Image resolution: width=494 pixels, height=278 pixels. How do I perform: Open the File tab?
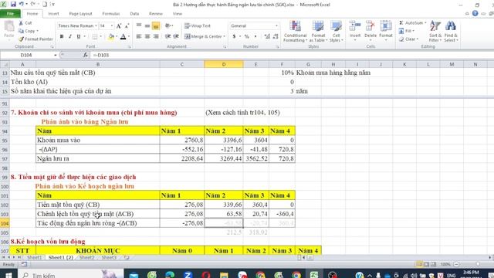pyautogui.click(x=10, y=14)
